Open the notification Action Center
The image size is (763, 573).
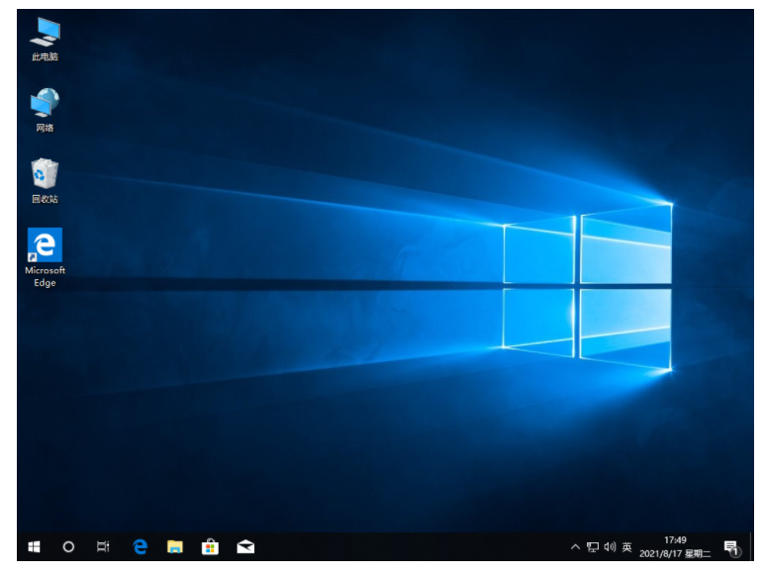point(731,546)
